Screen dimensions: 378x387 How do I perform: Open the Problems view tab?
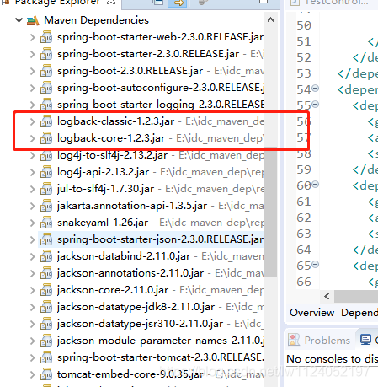[x=319, y=340]
